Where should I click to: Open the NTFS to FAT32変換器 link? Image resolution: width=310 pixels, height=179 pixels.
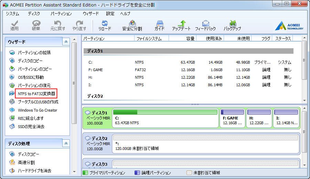coord(36,94)
